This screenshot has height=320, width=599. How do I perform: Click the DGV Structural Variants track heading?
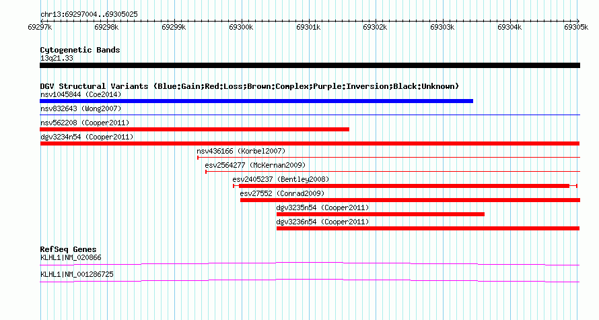250,86
